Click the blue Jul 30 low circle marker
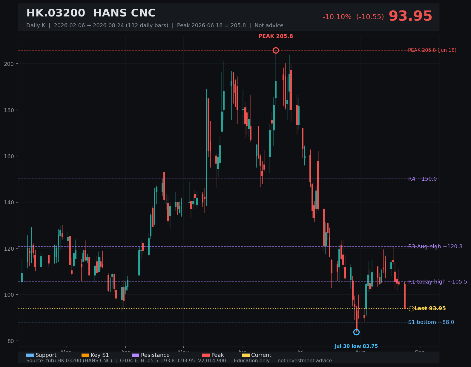Viewport: 471px width, 367px height. pos(356,332)
